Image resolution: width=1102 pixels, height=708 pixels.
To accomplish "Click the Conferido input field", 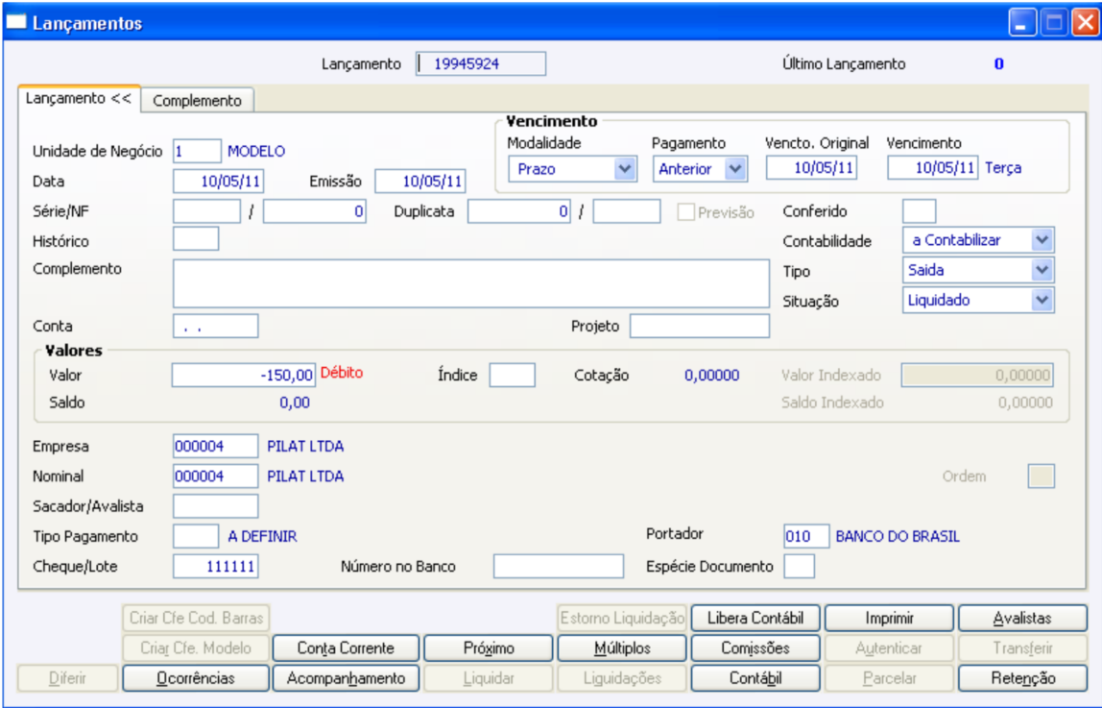I will point(920,211).
